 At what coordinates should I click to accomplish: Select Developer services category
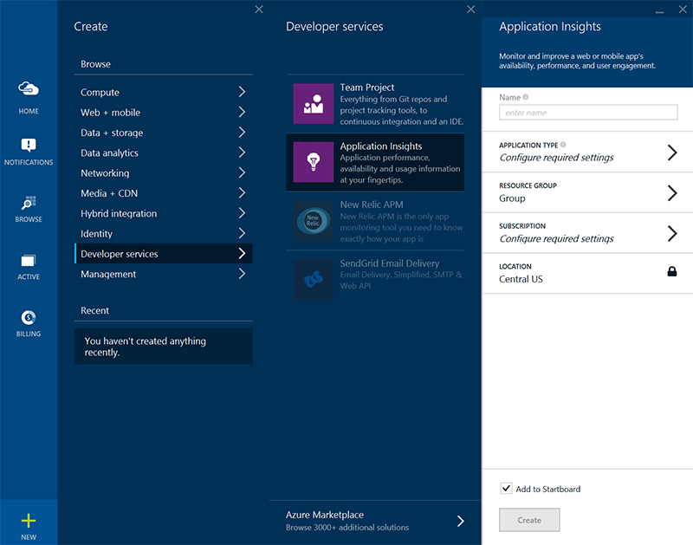click(x=163, y=254)
